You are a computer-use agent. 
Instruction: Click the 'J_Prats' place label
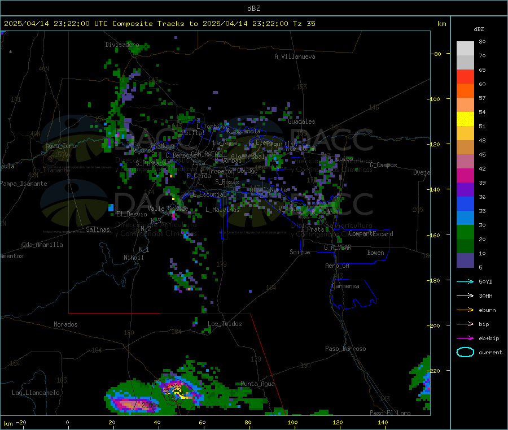tap(312, 229)
